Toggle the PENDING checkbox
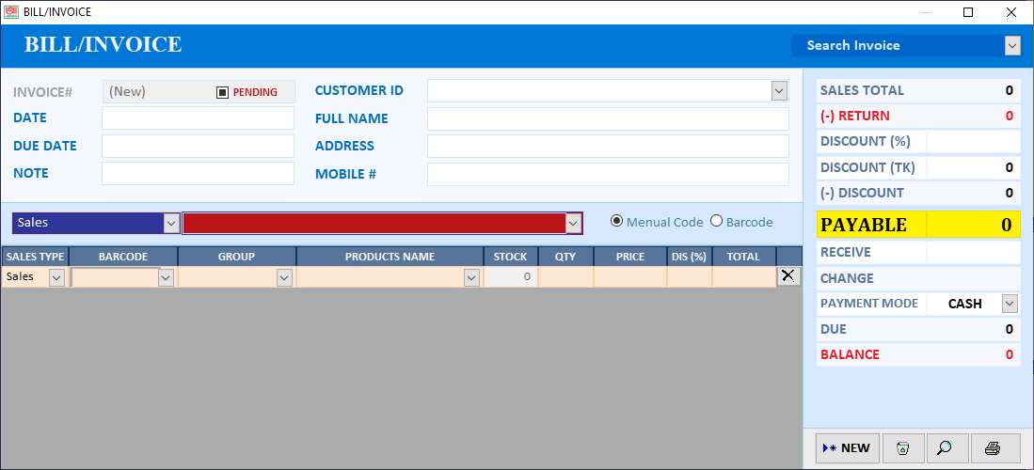Image resolution: width=1034 pixels, height=470 pixels. click(x=222, y=92)
